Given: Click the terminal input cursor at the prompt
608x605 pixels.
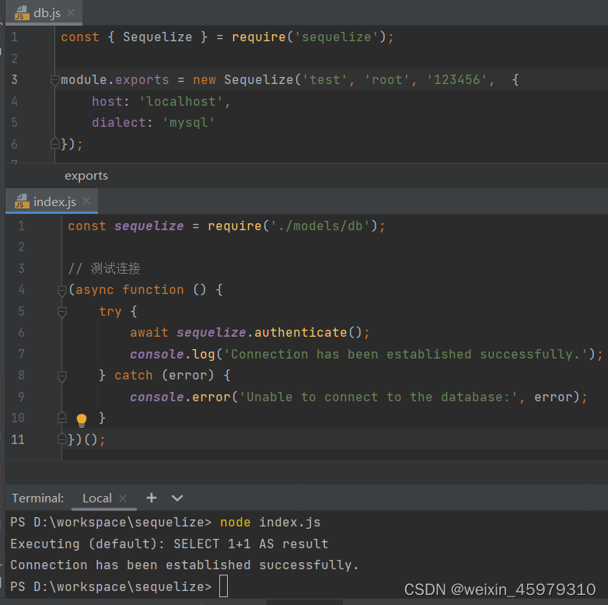Looking at the screenshot, I should click(224, 586).
